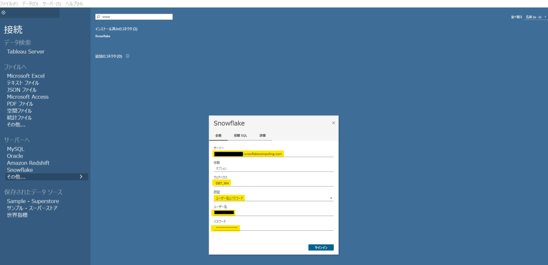Click the ユーザー名 username field

coord(273,213)
